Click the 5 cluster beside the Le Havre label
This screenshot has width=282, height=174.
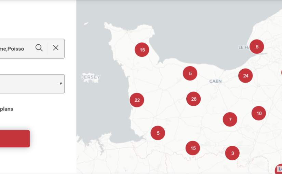click(257, 47)
